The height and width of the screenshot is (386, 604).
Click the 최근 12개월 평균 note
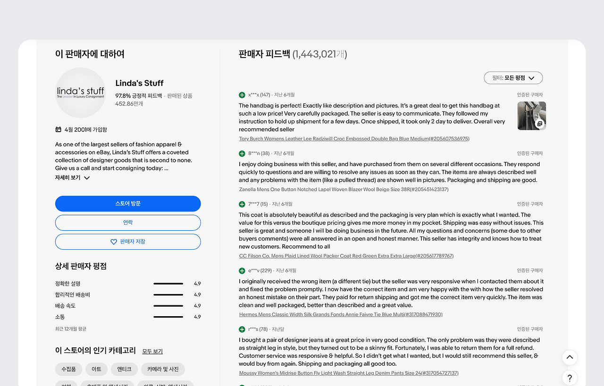(x=71, y=328)
